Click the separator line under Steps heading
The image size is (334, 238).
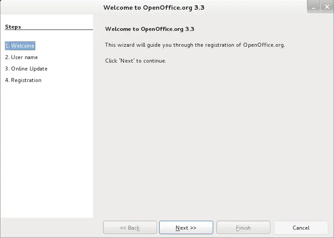point(49,30)
